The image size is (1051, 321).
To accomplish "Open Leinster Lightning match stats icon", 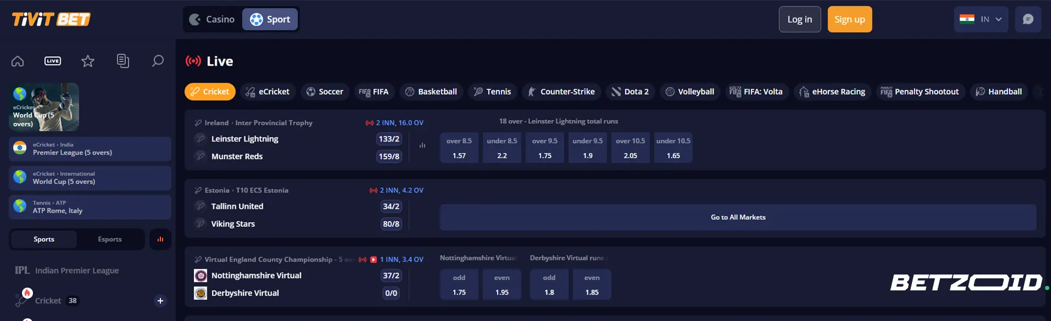I will [x=422, y=145].
